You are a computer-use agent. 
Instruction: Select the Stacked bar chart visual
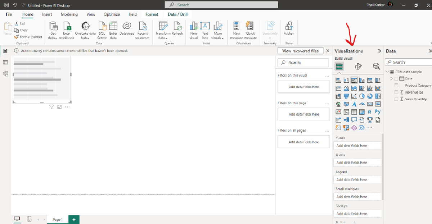click(x=338, y=80)
